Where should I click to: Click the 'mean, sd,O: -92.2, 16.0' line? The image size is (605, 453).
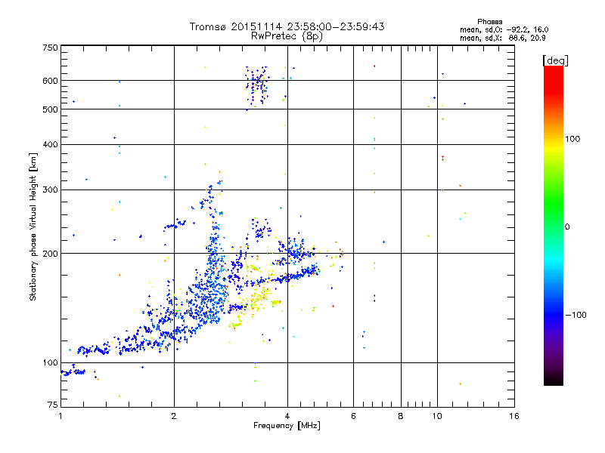click(504, 29)
